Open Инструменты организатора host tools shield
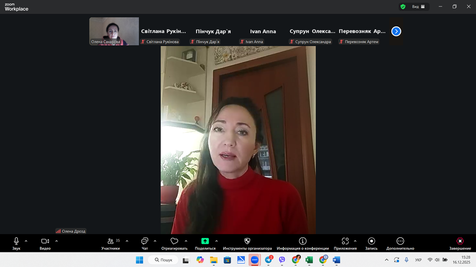Screen dimensions: 476x267 click(x=247, y=241)
